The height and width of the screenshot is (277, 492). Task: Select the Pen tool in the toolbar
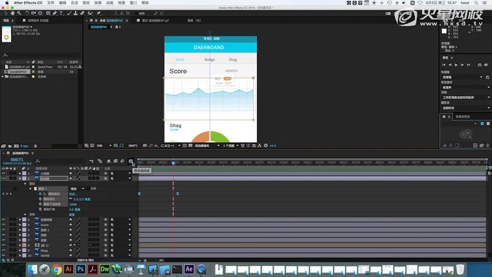(x=53, y=12)
